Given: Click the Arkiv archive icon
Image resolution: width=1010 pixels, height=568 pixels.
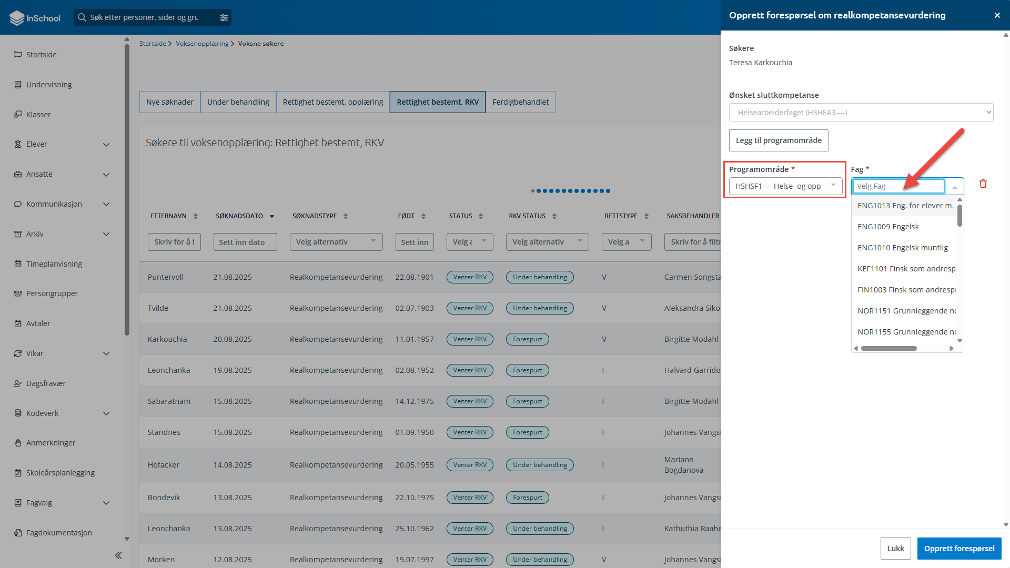Looking at the screenshot, I should [18, 234].
